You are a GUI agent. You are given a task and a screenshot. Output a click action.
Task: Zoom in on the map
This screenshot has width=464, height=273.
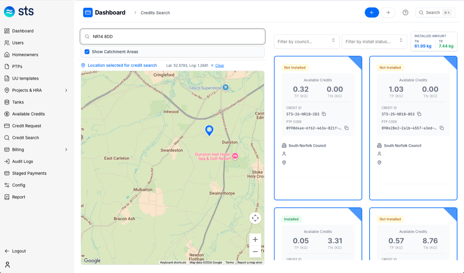(255, 240)
